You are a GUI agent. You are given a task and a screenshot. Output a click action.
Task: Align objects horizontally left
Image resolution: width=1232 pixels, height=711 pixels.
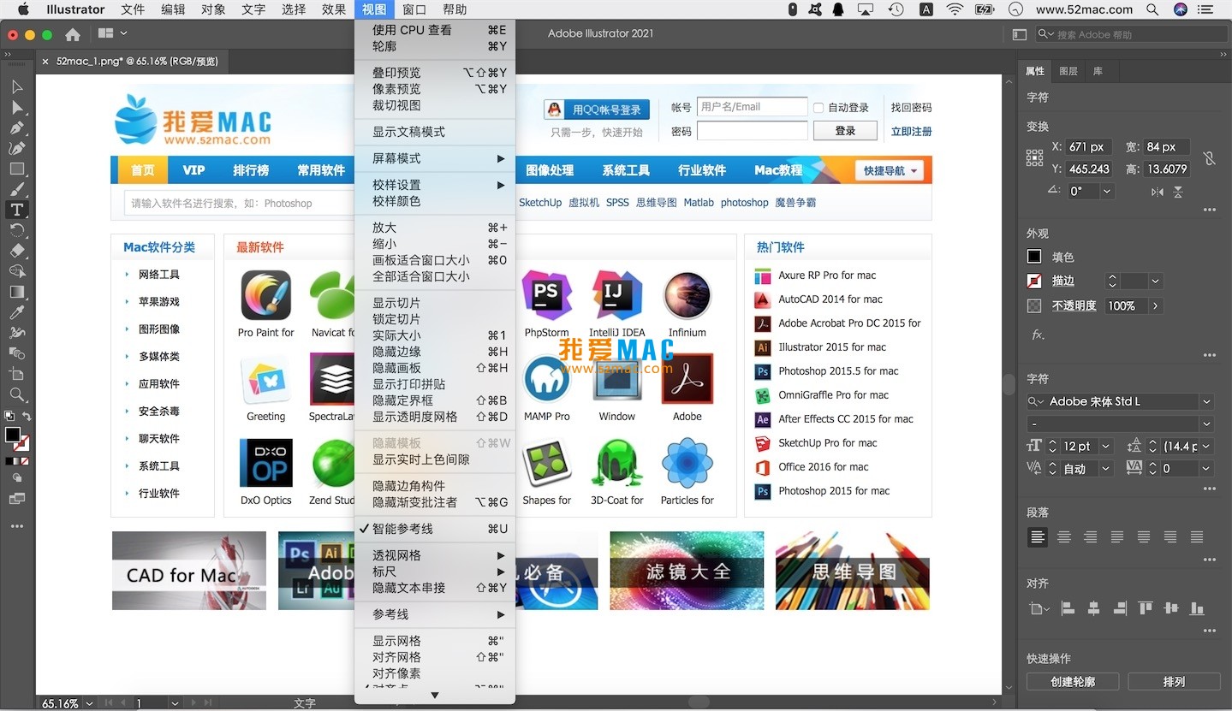click(x=1068, y=608)
